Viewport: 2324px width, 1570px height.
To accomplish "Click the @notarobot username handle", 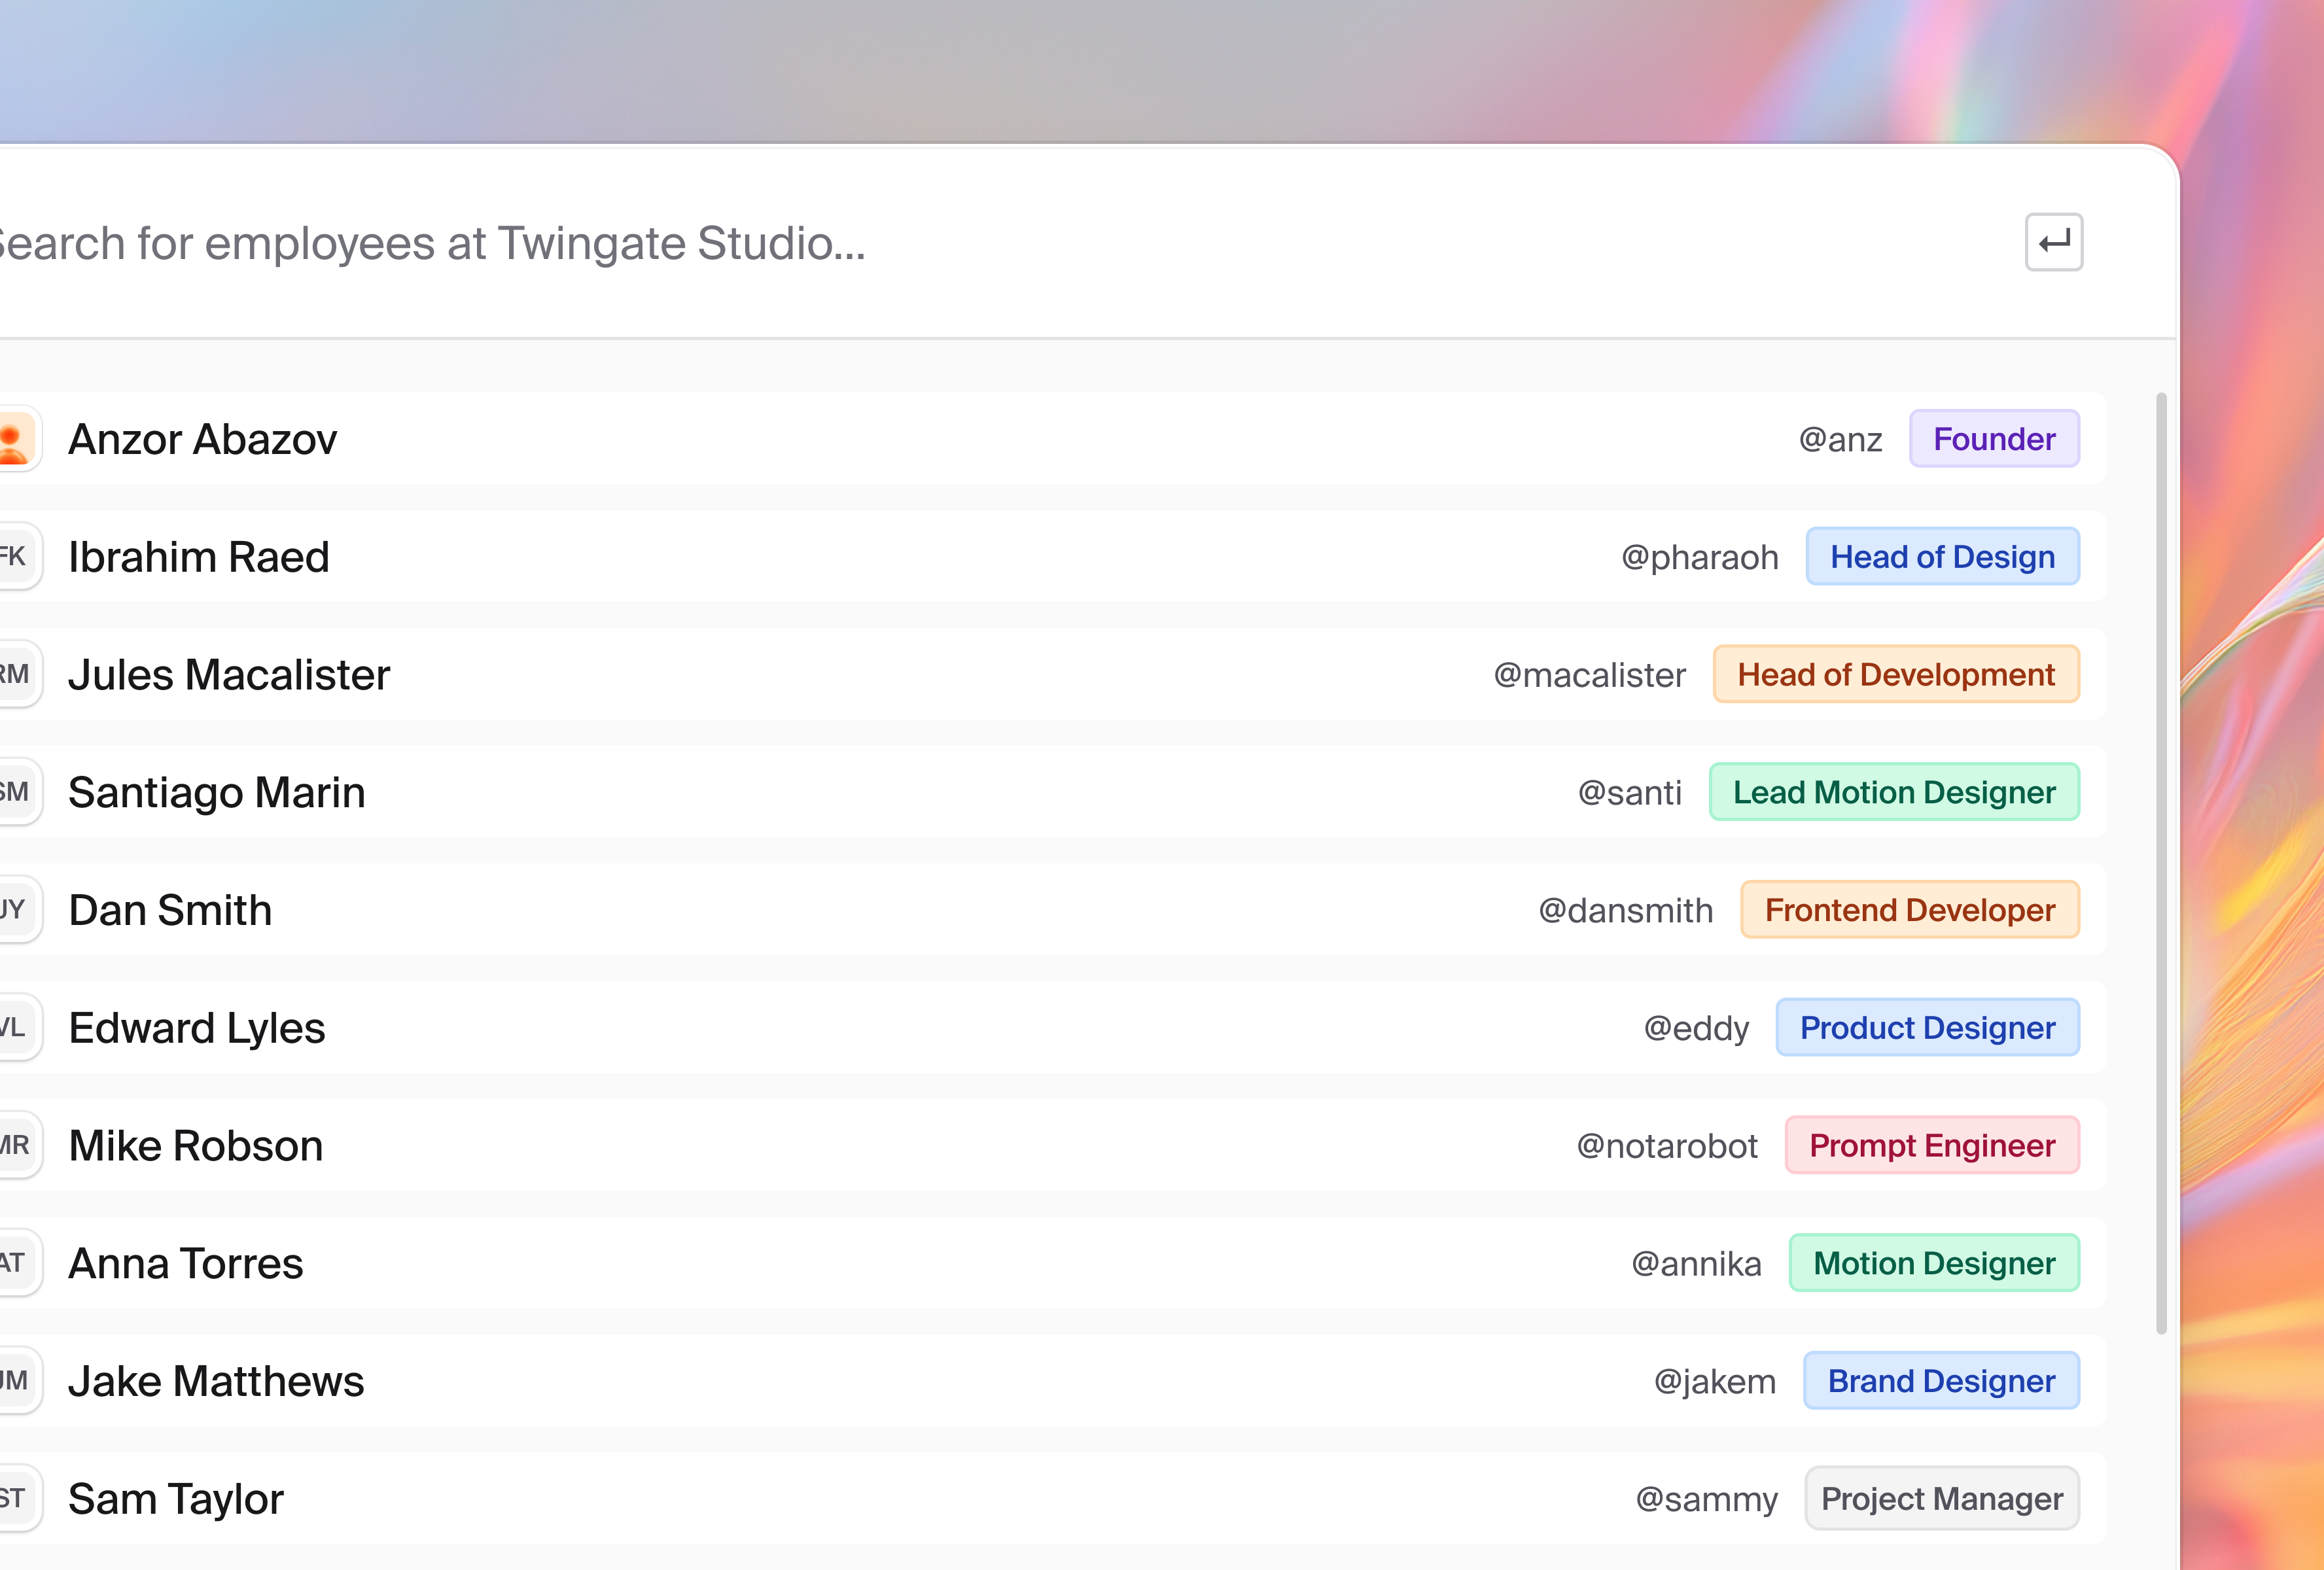I will coord(1666,1146).
